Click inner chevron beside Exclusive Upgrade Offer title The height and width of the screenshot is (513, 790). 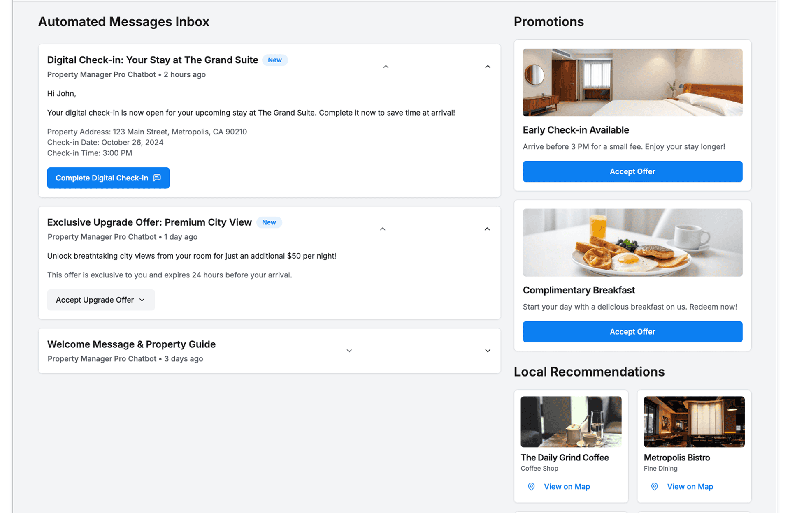(x=383, y=229)
